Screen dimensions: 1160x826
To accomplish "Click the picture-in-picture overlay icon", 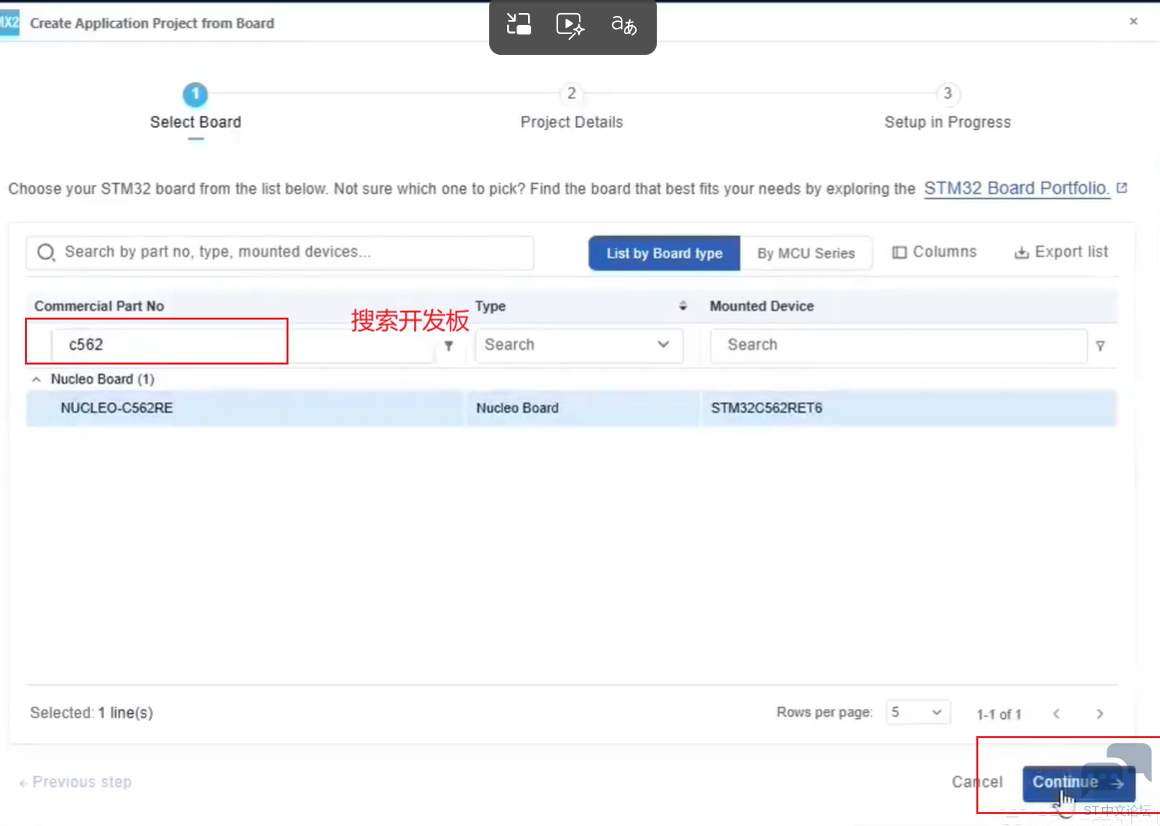I will pyautogui.click(x=518, y=24).
